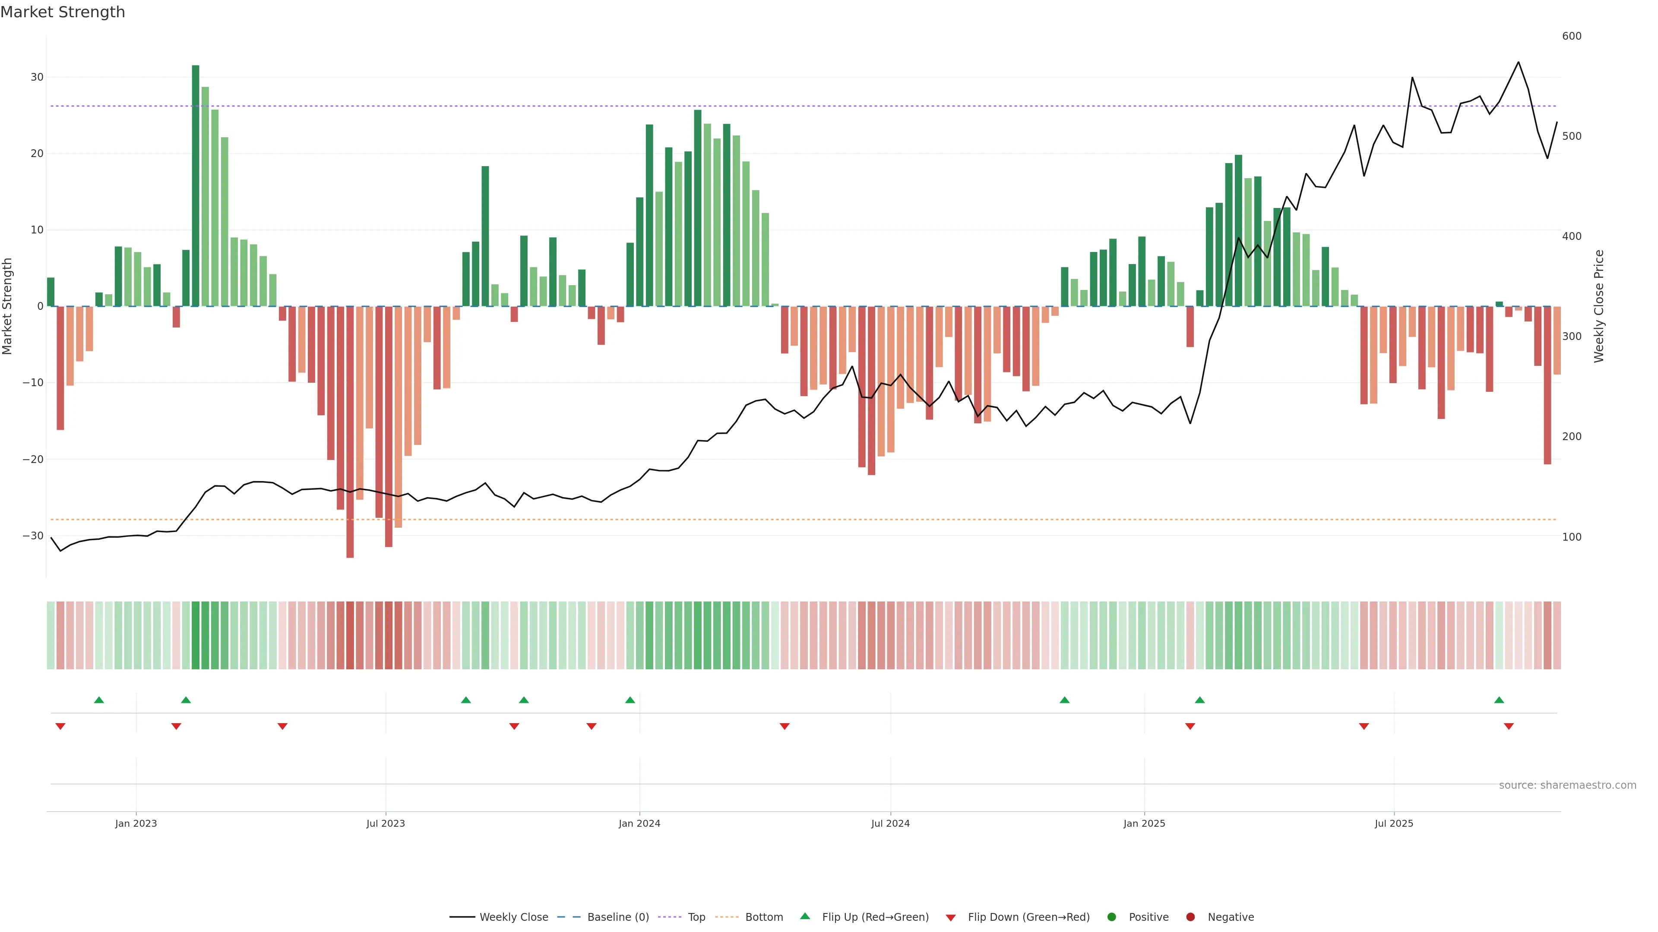Click the first green Flip Up triangle marker
This screenshot has height=932, width=1658.
(99, 700)
